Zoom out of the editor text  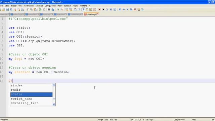coord(62,9)
